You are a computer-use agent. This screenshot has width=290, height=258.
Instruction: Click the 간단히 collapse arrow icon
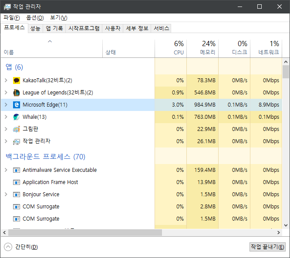point(8,247)
